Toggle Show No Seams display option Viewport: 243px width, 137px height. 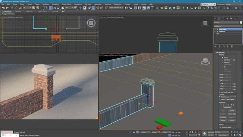pyautogui.click(x=220, y=127)
